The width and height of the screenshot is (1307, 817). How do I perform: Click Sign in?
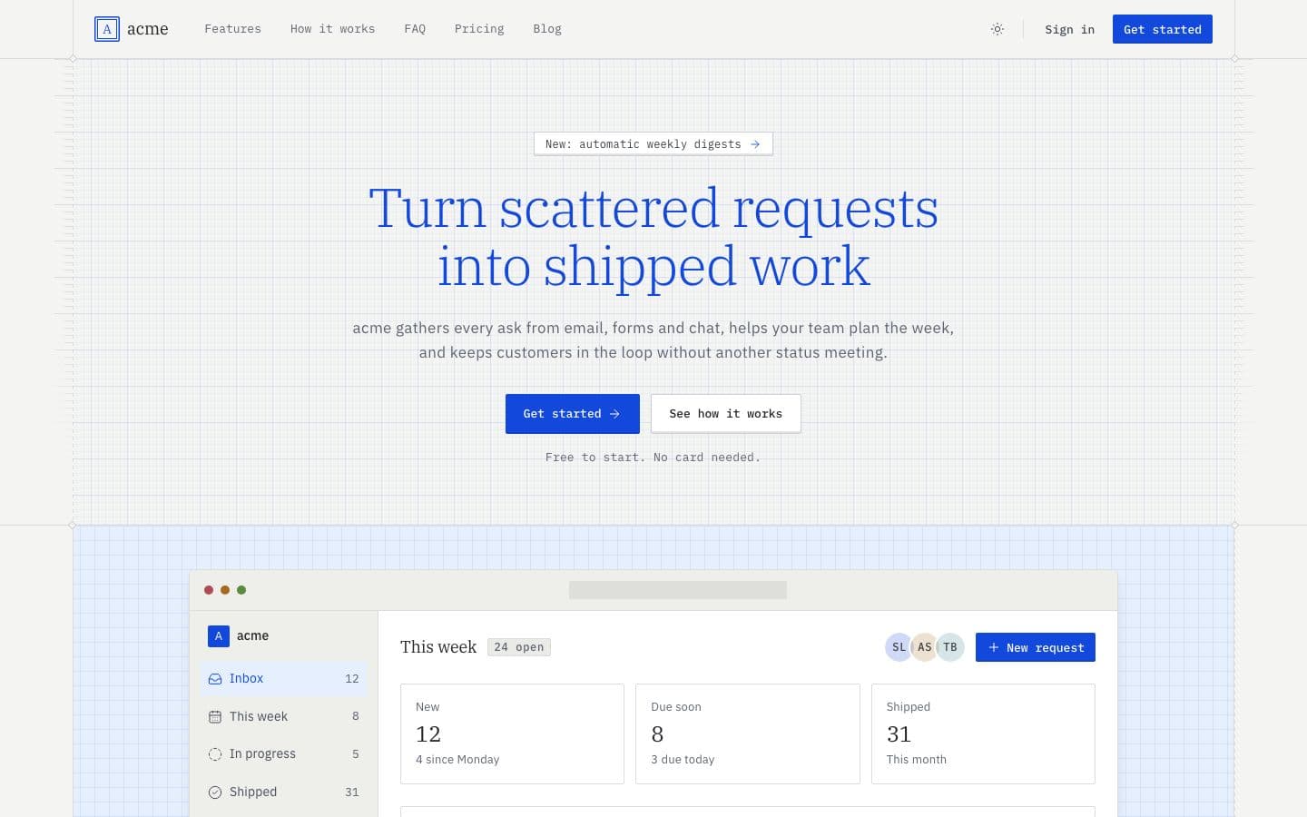coord(1069,29)
